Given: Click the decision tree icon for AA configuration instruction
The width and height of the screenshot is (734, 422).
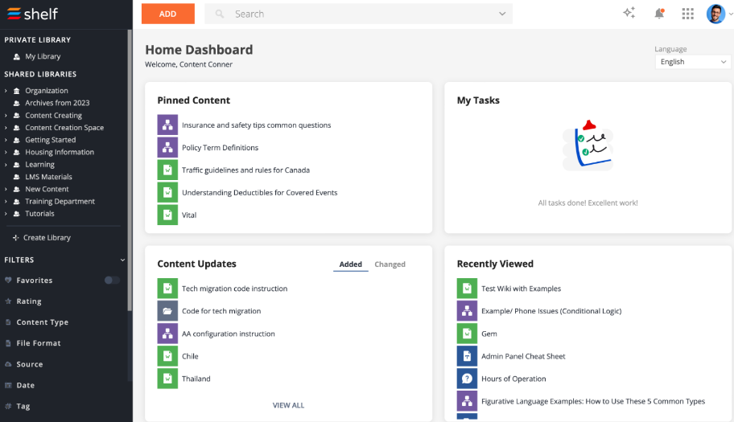Looking at the screenshot, I should 167,334.
